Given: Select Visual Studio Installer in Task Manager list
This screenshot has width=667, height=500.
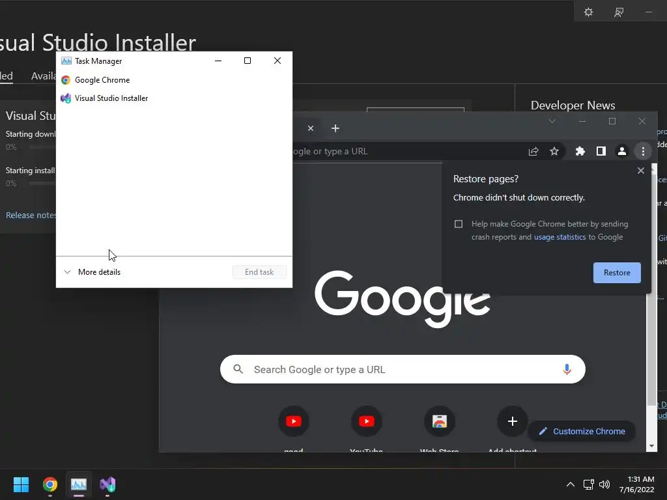Looking at the screenshot, I should point(174,98).
